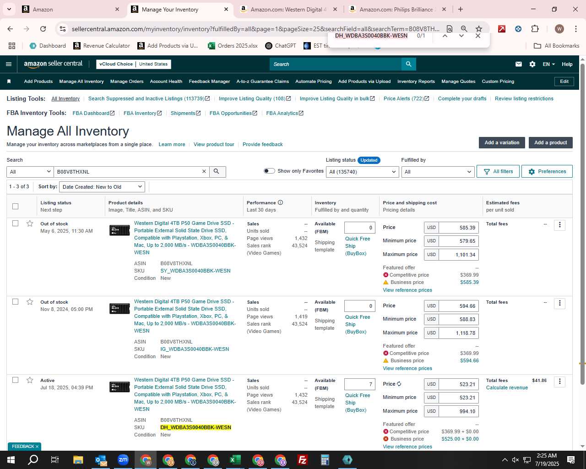Open Calculator from taskbar

(x=325, y=460)
